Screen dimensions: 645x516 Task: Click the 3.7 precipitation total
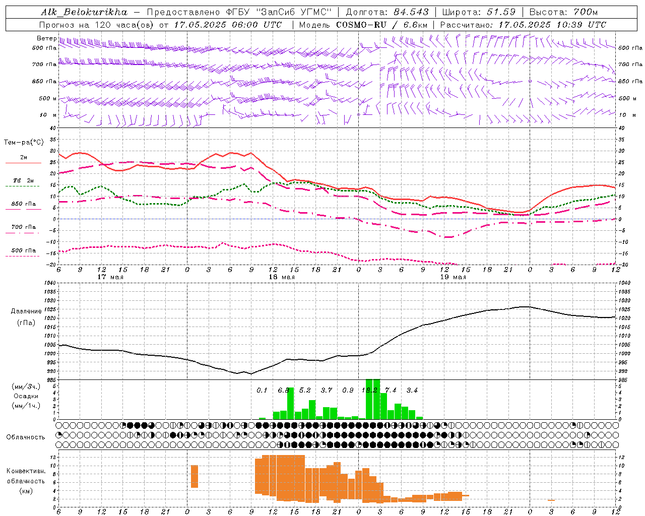(x=327, y=391)
